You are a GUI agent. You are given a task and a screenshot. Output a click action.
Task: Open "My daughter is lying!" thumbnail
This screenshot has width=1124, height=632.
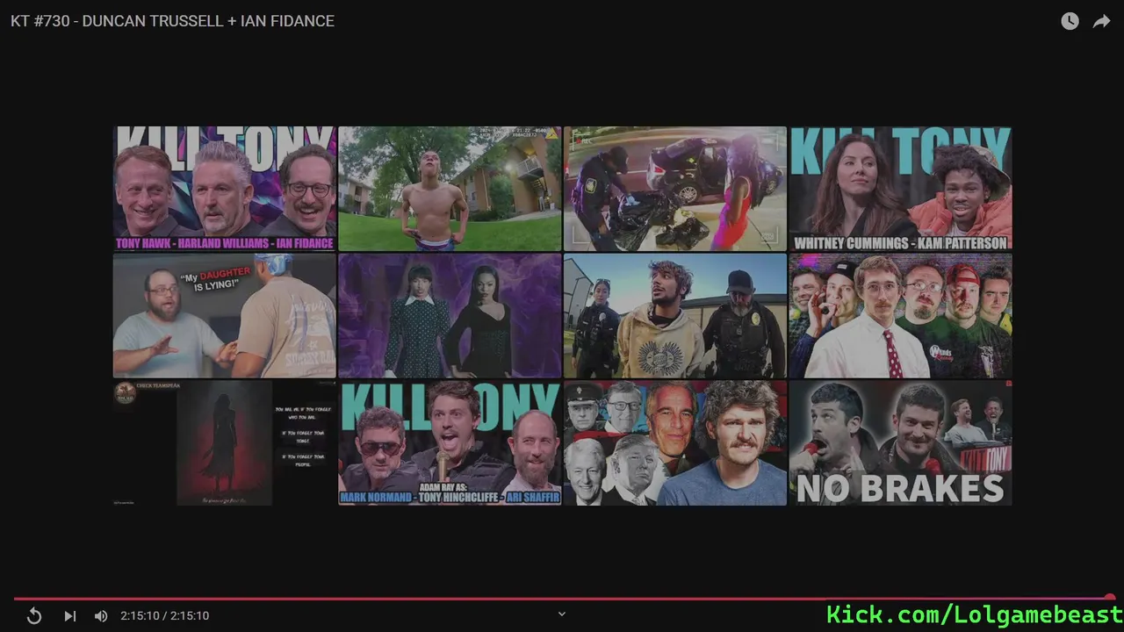tap(224, 316)
